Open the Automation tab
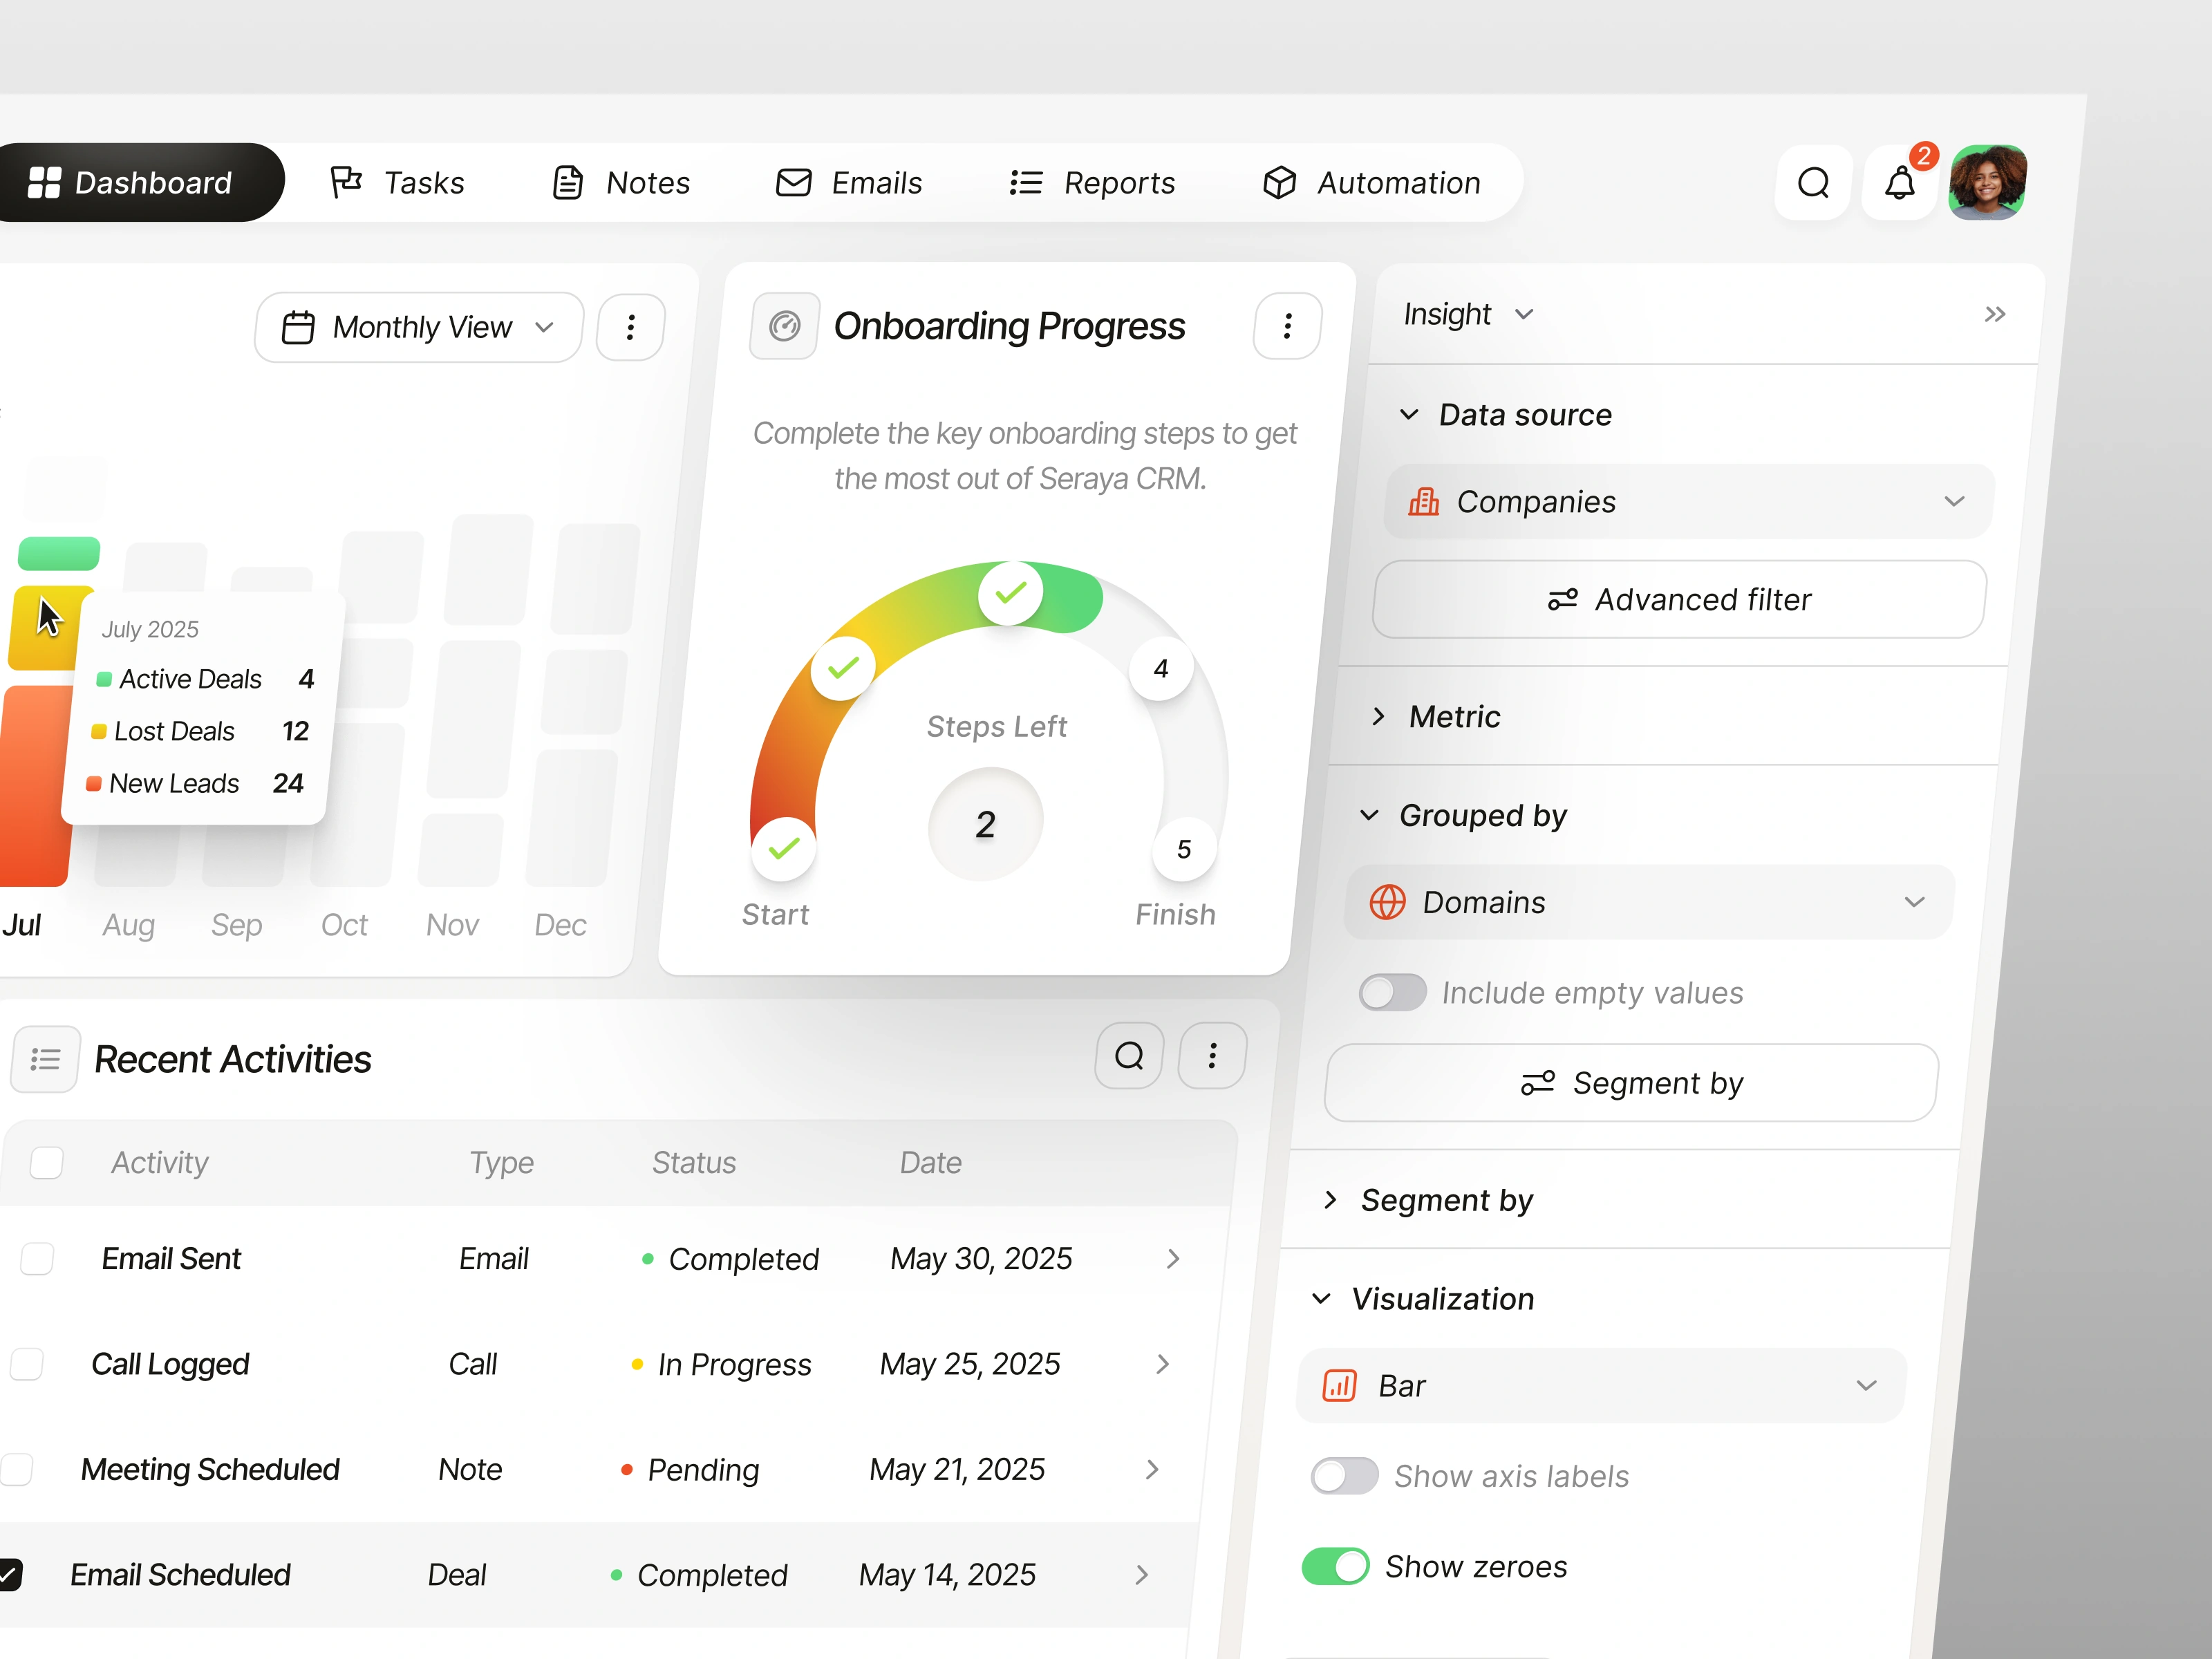Image resolution: width=2212 pixels, height=1659 pixels. (x=1371, y=182)
